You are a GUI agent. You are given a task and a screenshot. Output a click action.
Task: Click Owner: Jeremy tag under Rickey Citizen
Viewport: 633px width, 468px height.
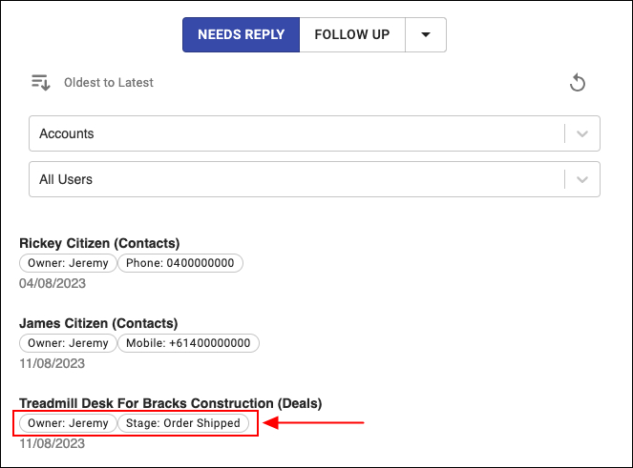(68, 263)
